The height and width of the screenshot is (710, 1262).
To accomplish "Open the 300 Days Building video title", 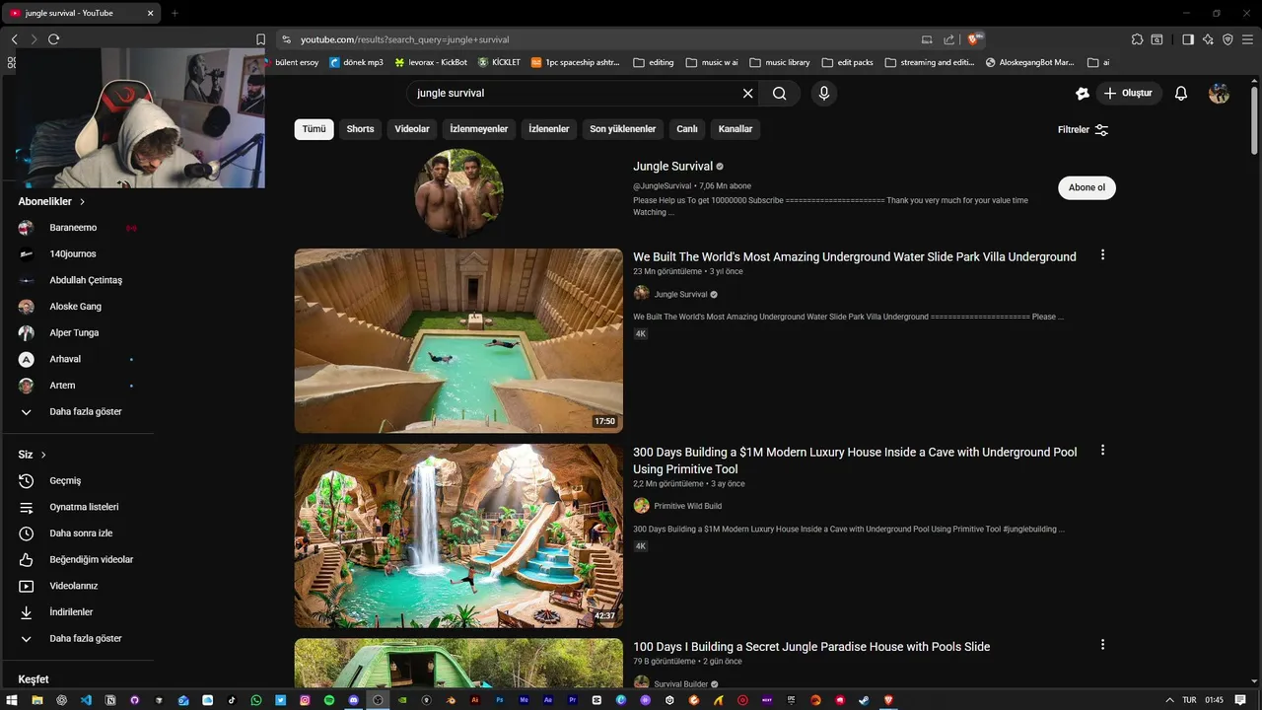I will coord(855,461).
